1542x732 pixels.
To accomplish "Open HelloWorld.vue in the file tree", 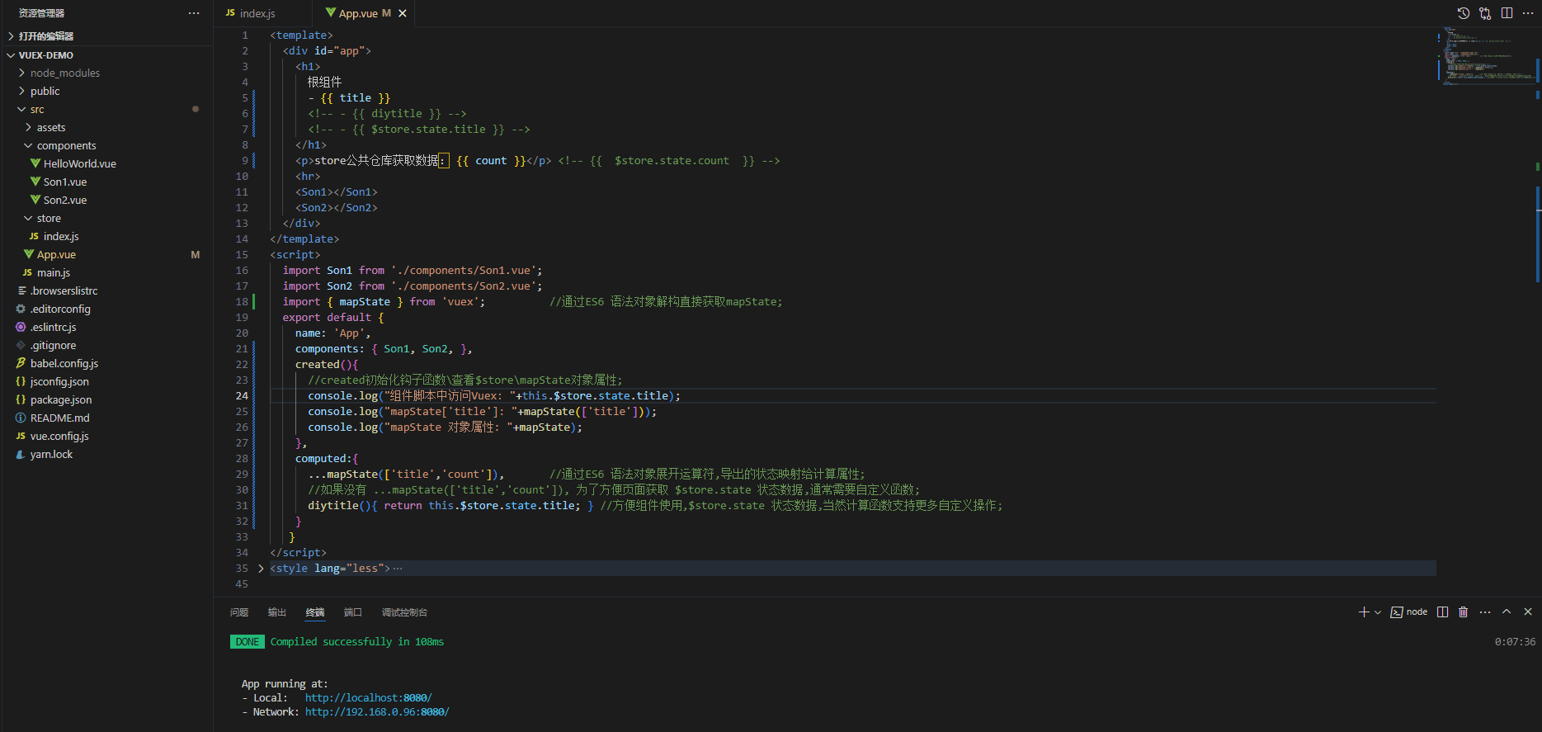I will [107, 164].
